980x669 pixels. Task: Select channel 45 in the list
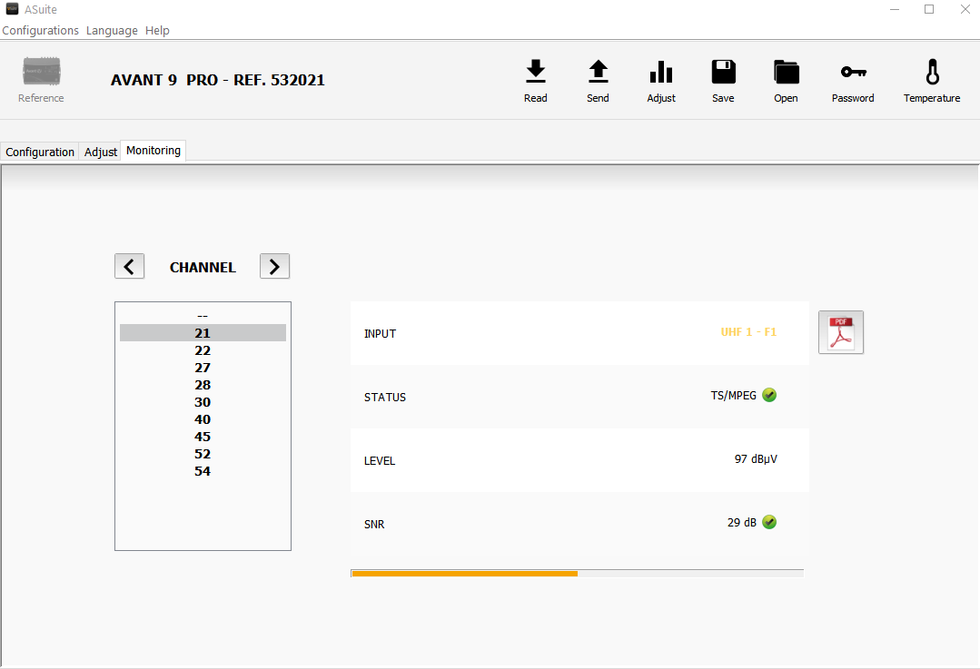tap(203, 437)
